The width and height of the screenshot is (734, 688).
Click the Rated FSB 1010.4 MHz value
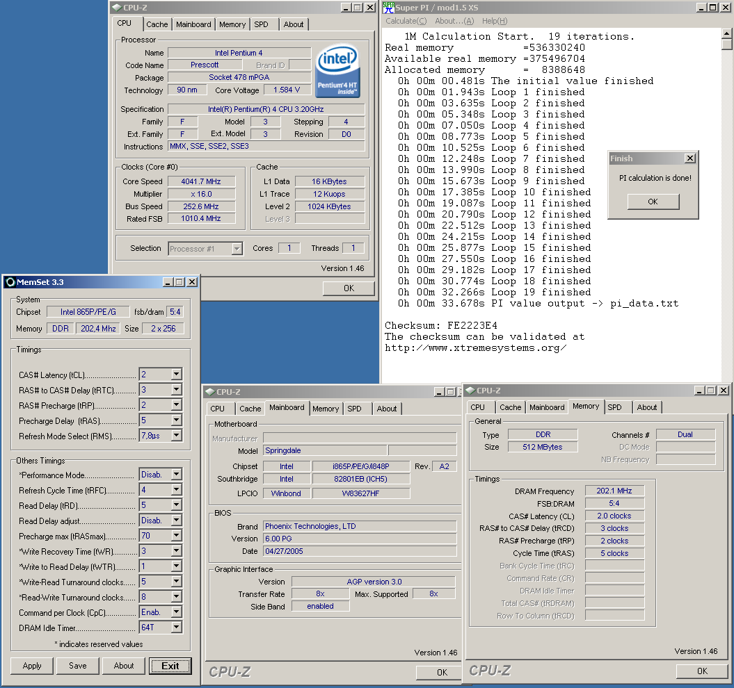point(201,218)
